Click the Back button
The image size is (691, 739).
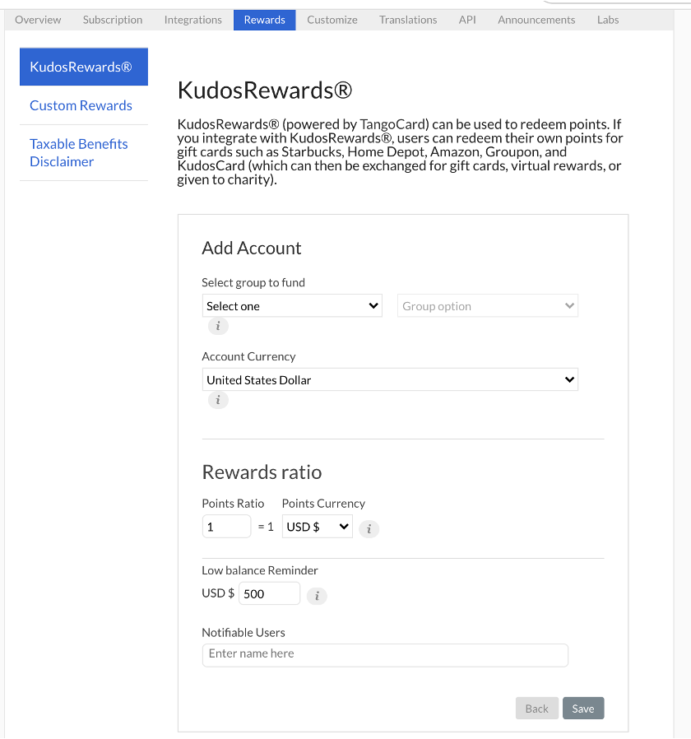537,708
